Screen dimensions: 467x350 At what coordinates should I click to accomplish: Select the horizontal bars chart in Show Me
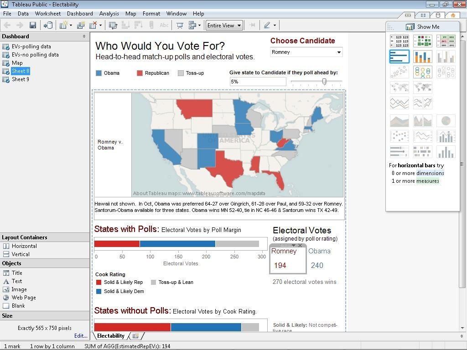click(400, 57)
